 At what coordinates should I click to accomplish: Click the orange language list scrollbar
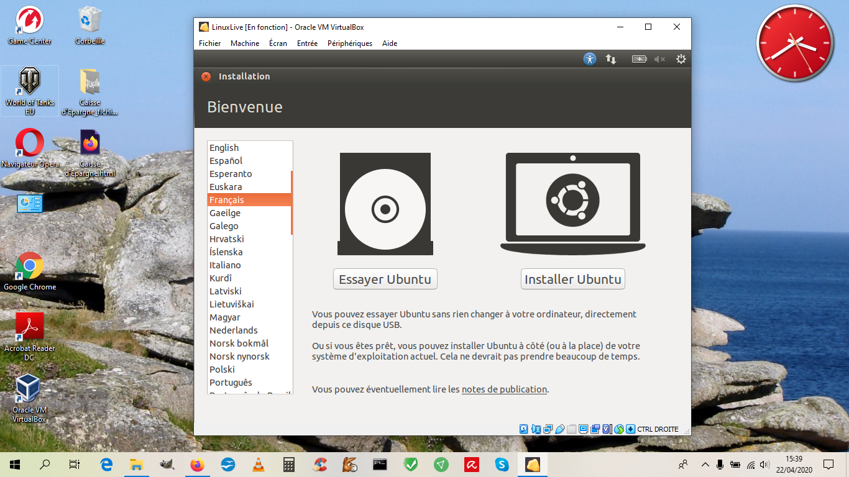pos(291,203)
